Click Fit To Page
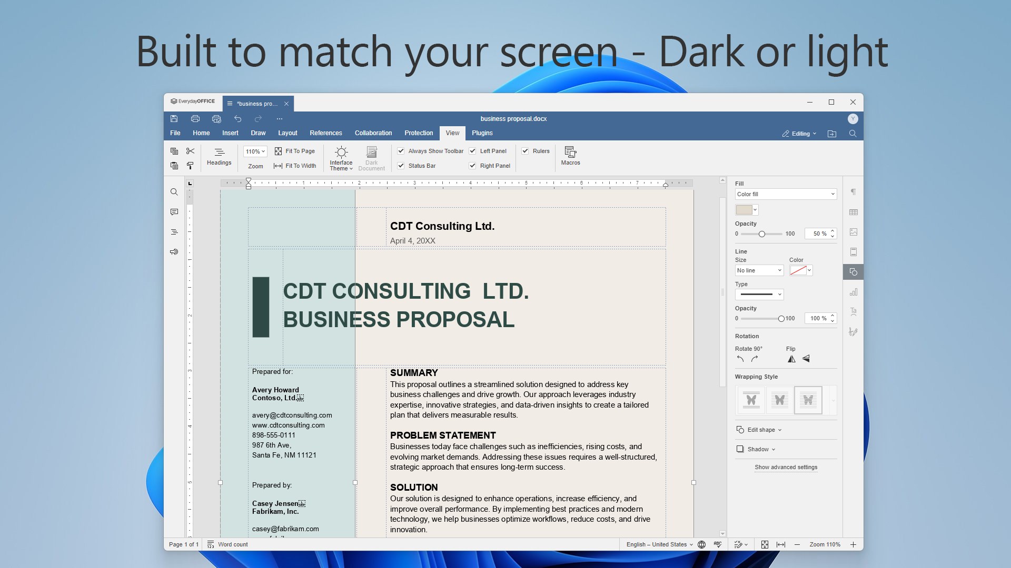 pyautogui.click(x=295, y=151)
